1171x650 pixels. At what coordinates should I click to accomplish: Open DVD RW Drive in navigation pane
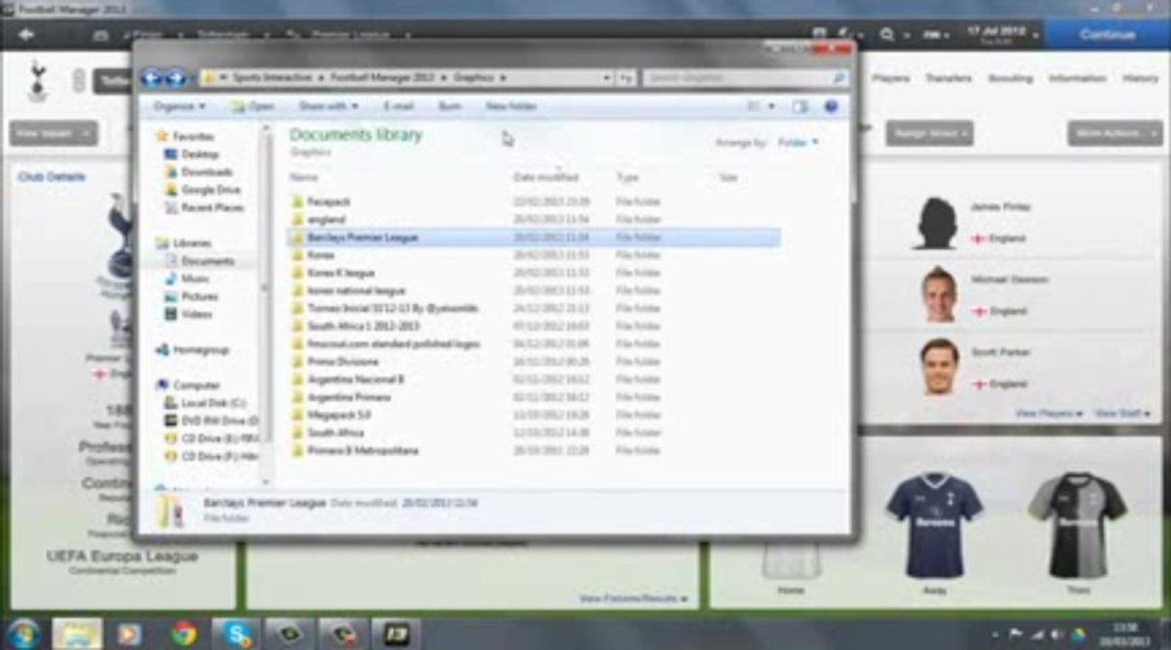click(211, 421)
